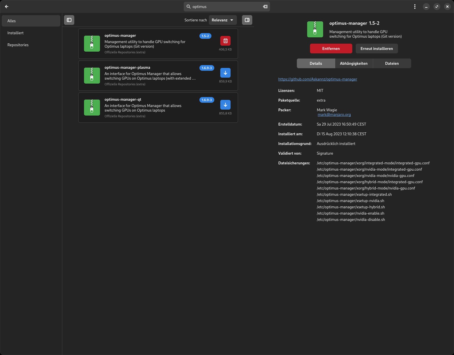The image size is (454, 355).
Task: Click the Ausdrücklich installiert value
Action: (x=336, y=144)
